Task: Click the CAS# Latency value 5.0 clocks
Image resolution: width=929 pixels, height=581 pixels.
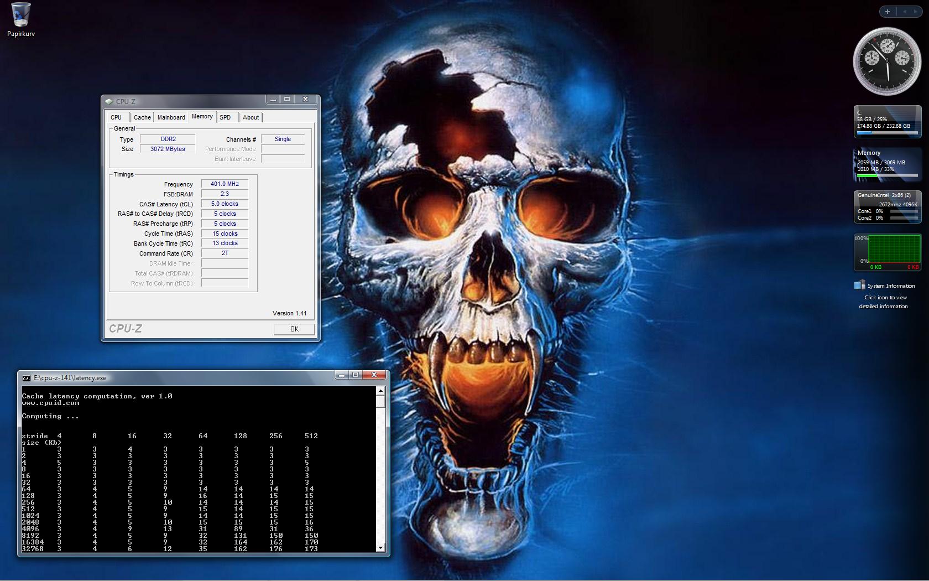Action: pos(225,204)
